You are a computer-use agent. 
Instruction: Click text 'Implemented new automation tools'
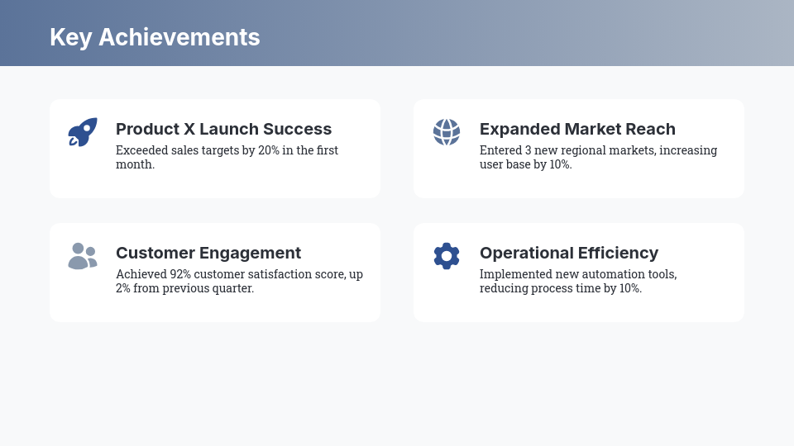[x=577, y=274]
